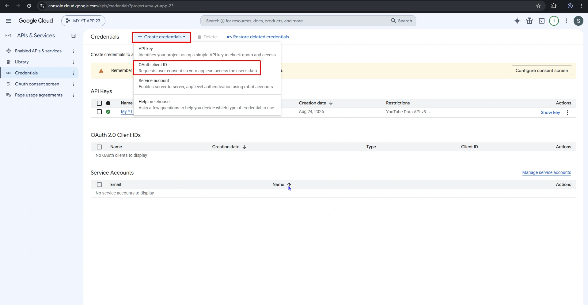Tick the My YT API key row checkbox
The width and height of the screenshot is (588, 305).
99,112
